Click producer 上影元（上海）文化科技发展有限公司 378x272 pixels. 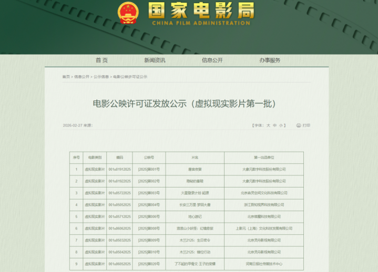coord(264,228)
